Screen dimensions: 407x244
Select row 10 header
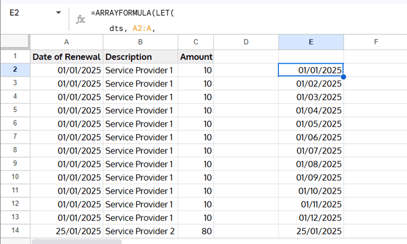(x=15, y=177)
